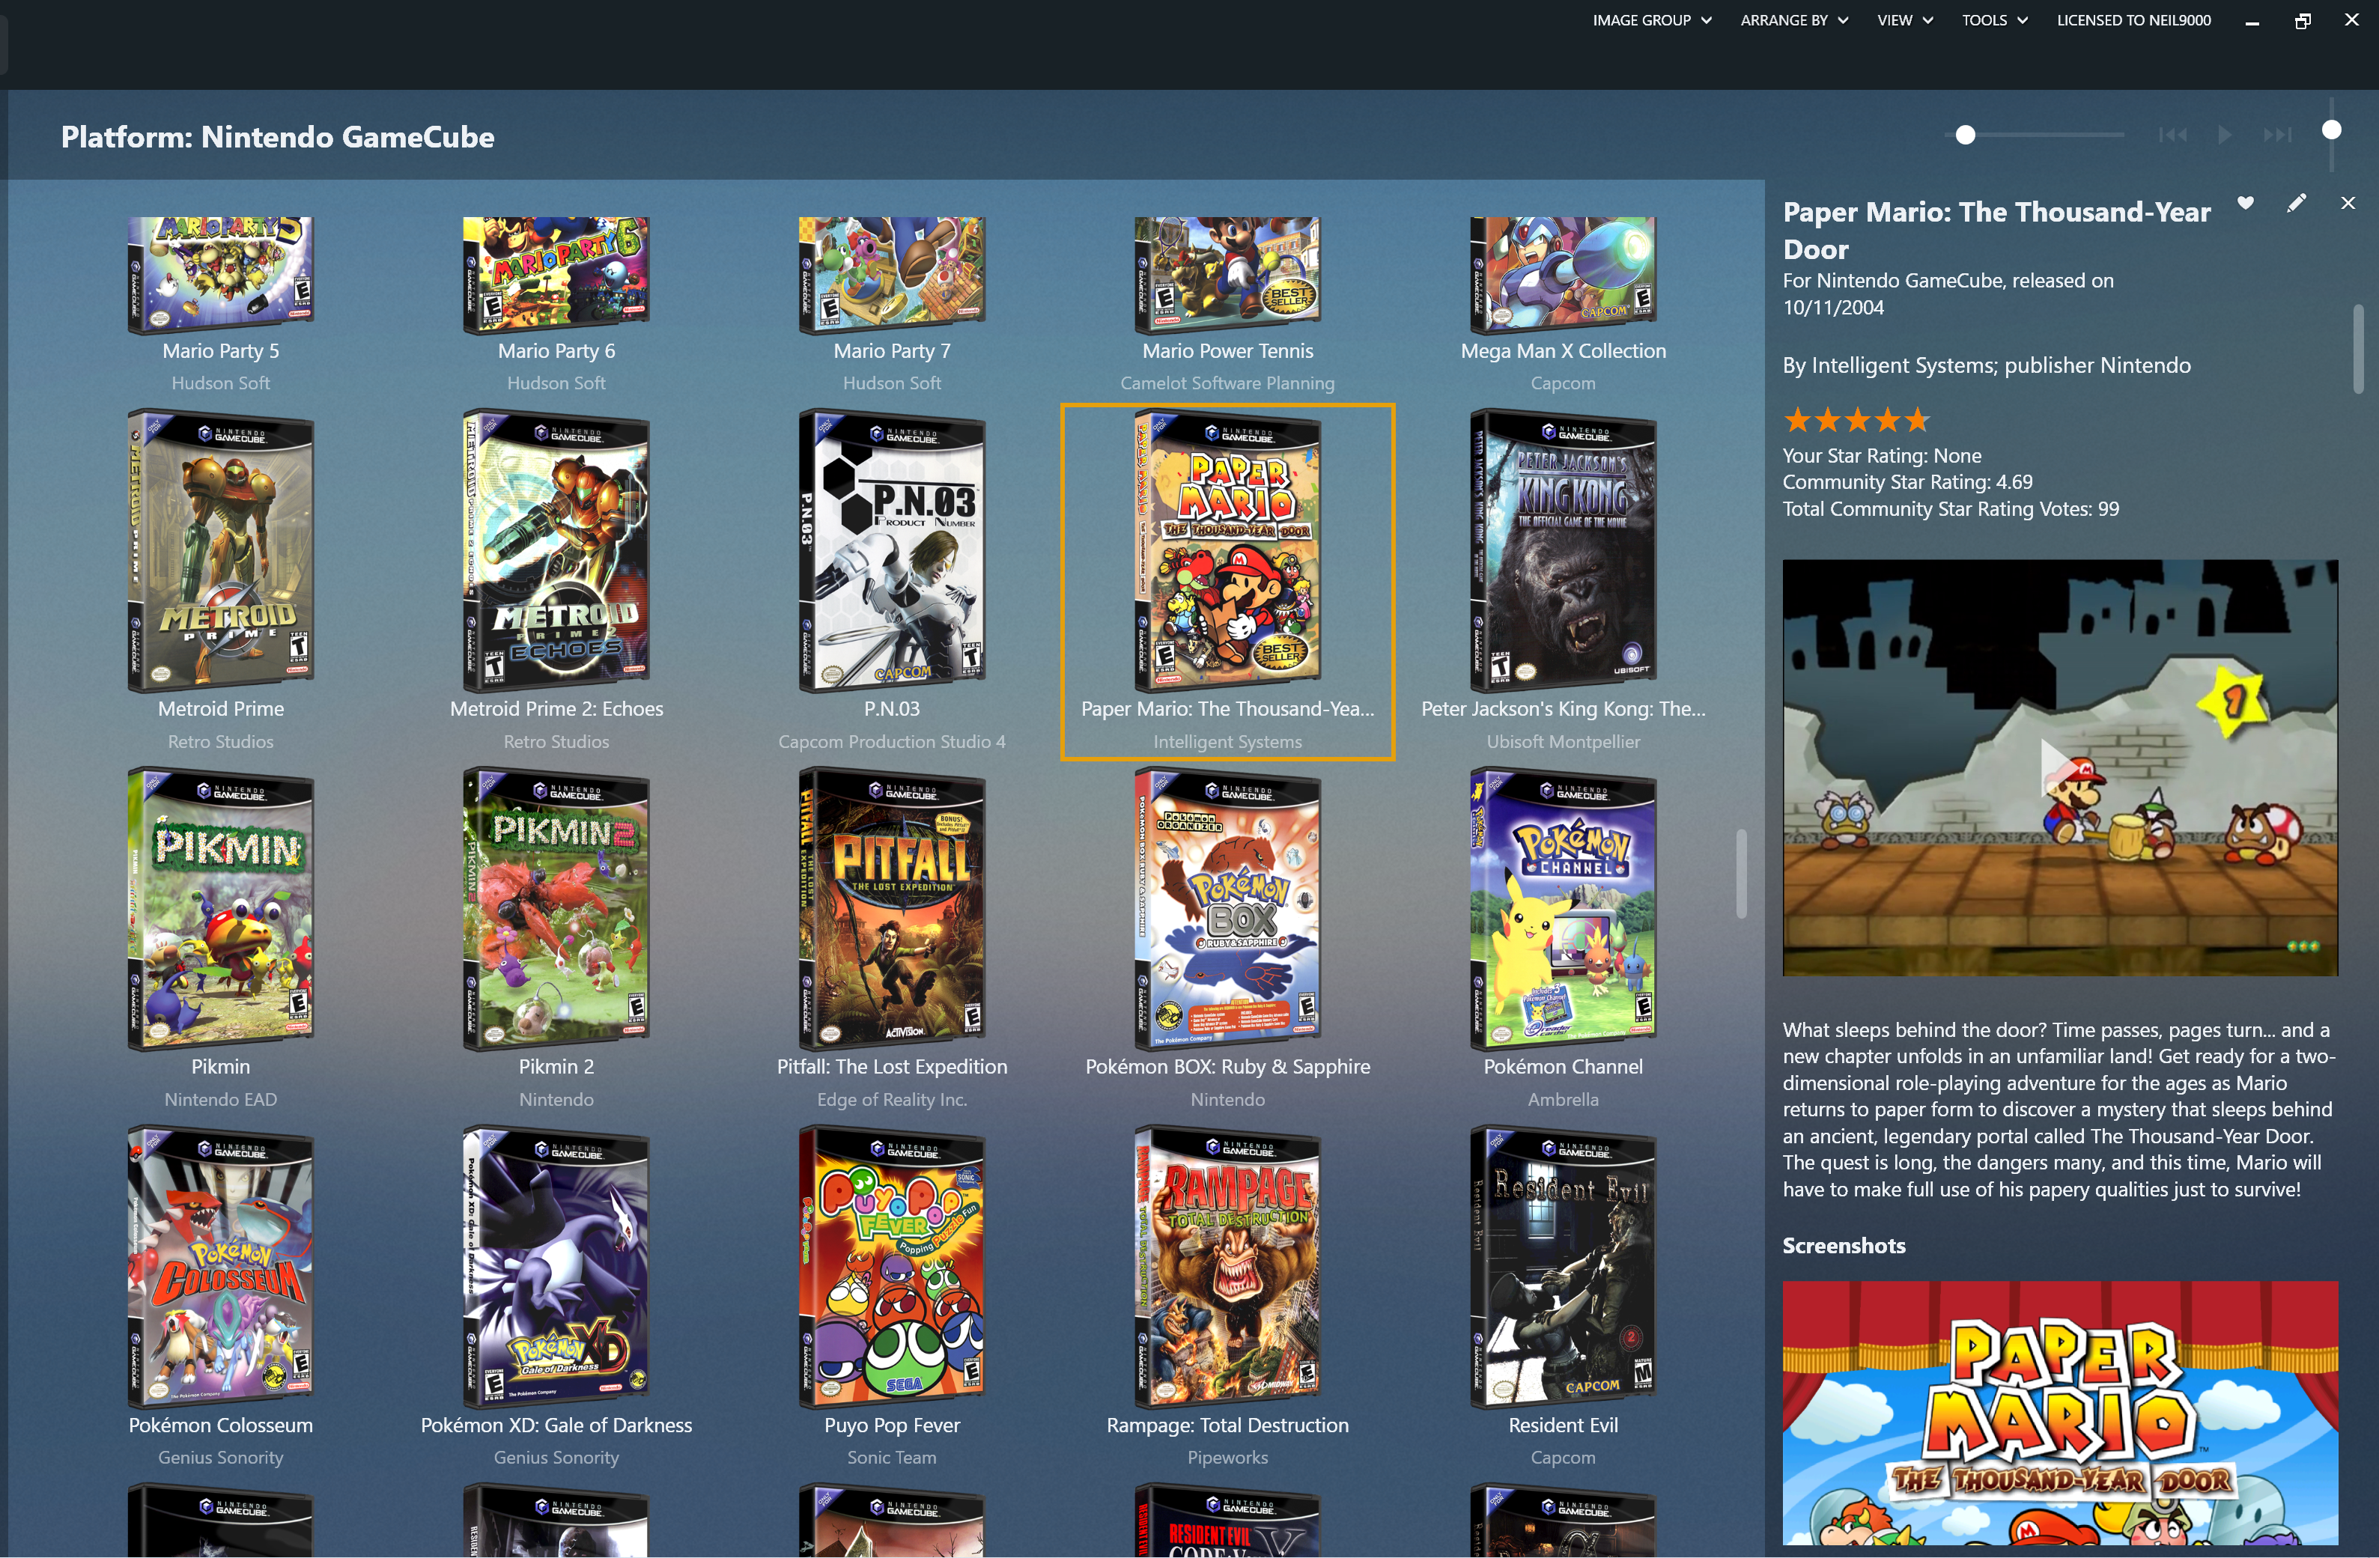Set rating using the first star
2379x1558 pixels.
pos(1797,421)
